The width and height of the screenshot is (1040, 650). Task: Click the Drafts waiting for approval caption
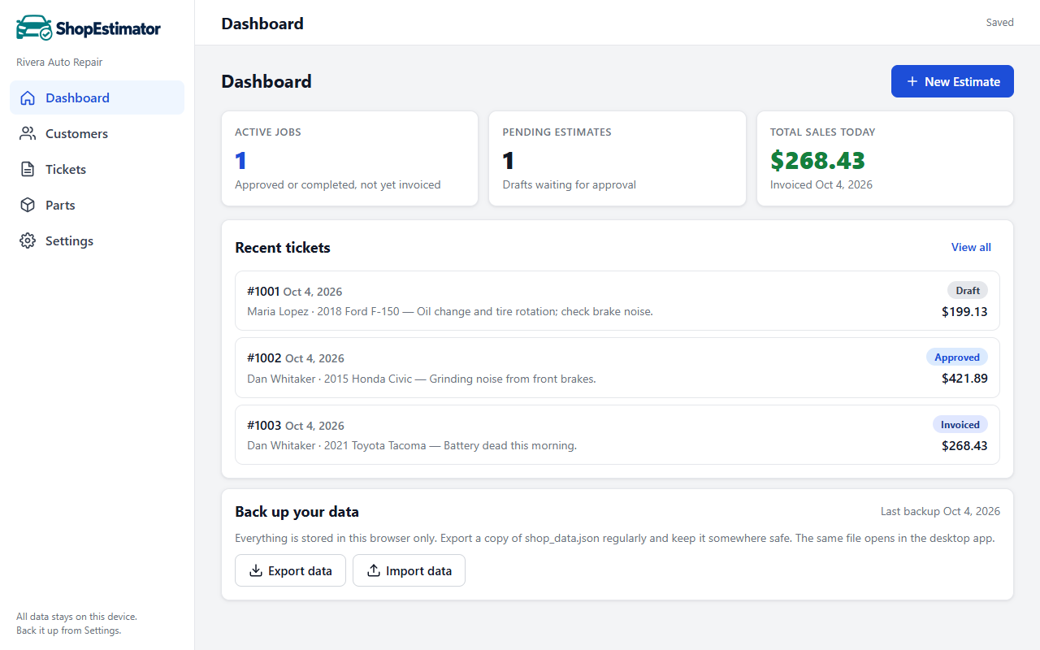(569, 185)
